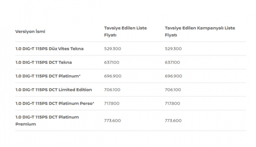
Task: Select the 773.600 campaign price in the last column
Action: pyautogui.click(x=173, y=120)
